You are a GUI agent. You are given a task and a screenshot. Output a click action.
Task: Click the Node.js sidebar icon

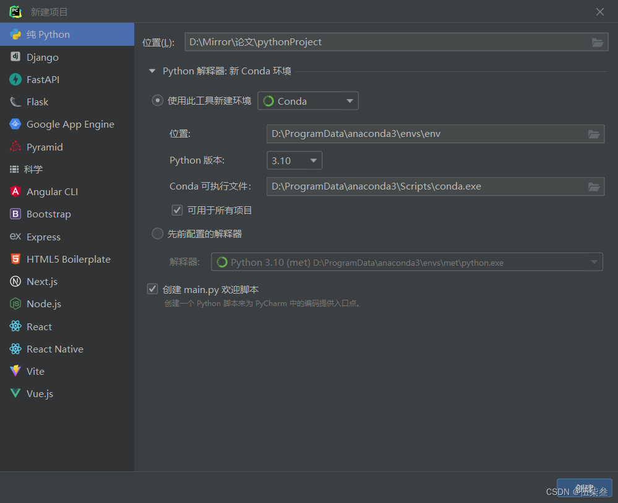click(x=15, y=304)
